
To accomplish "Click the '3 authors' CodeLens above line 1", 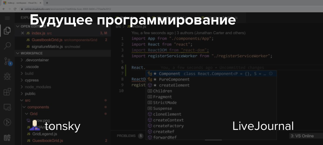I will click(211, 33).
